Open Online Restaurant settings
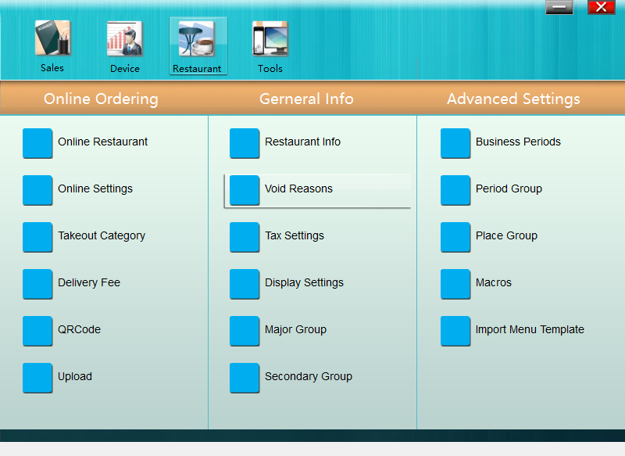This screenshot has width=625, height=456. click(x=103, y=142)
